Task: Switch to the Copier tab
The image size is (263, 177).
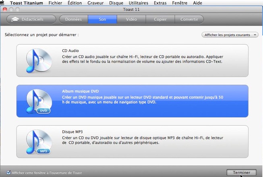Action: [160, 19]
